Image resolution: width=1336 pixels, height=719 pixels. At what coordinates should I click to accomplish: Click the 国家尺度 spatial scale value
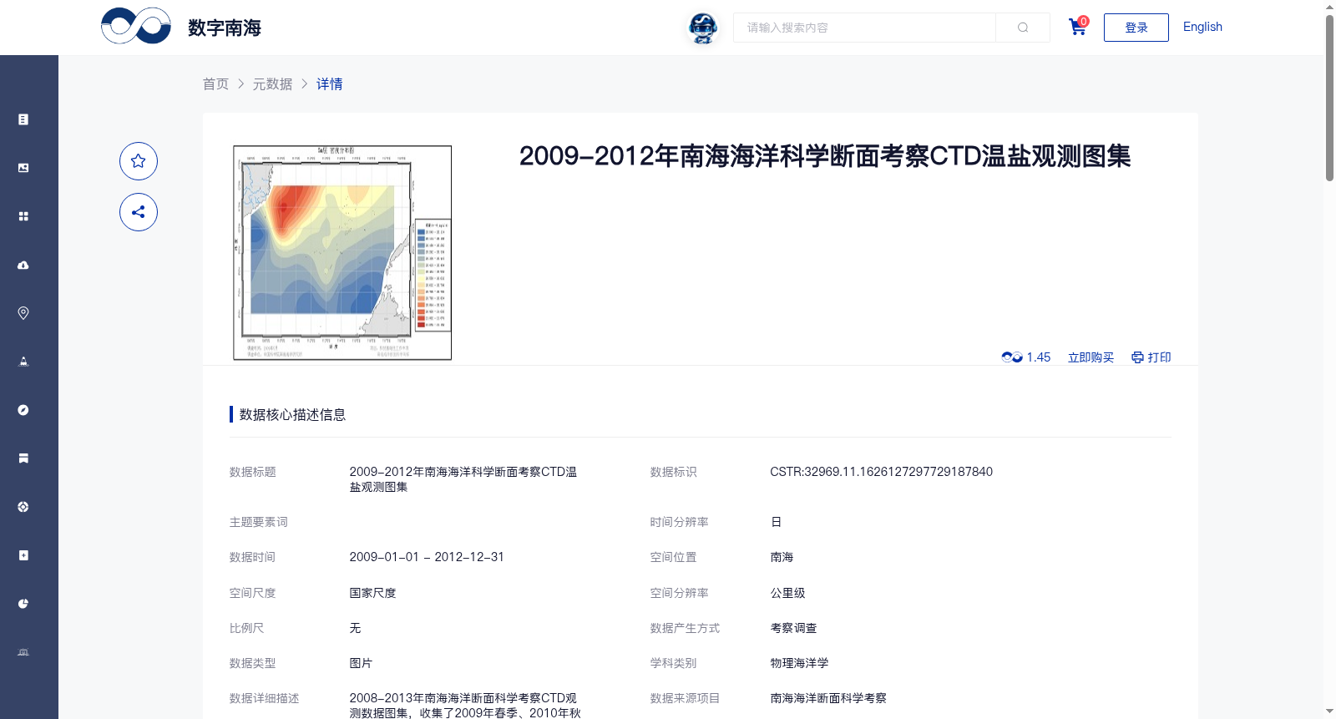coord(372,593)
